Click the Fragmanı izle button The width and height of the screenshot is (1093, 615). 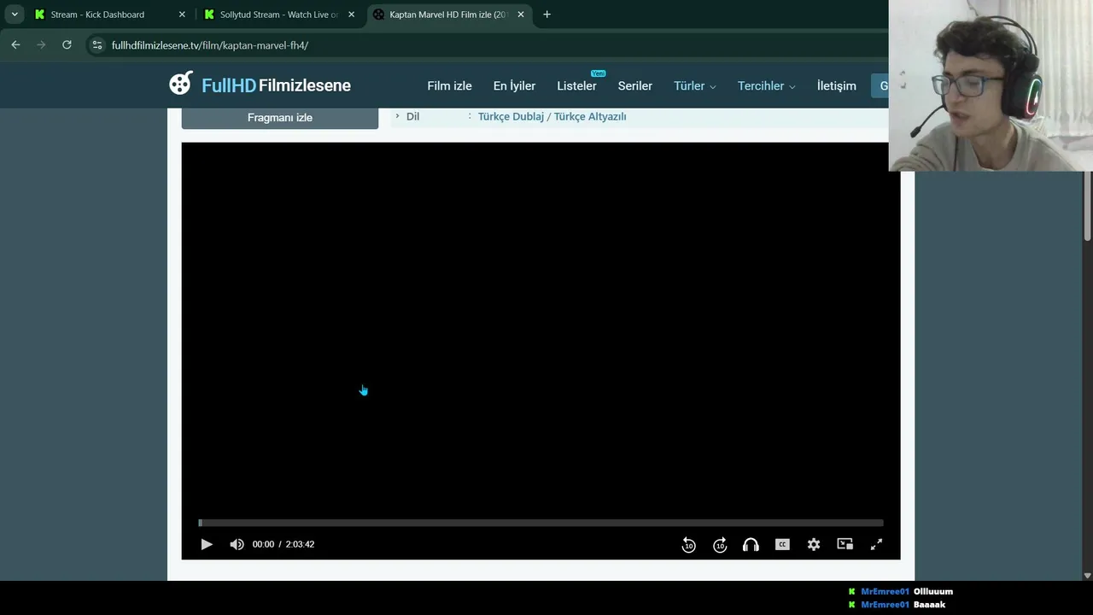[x=280, y=118]
